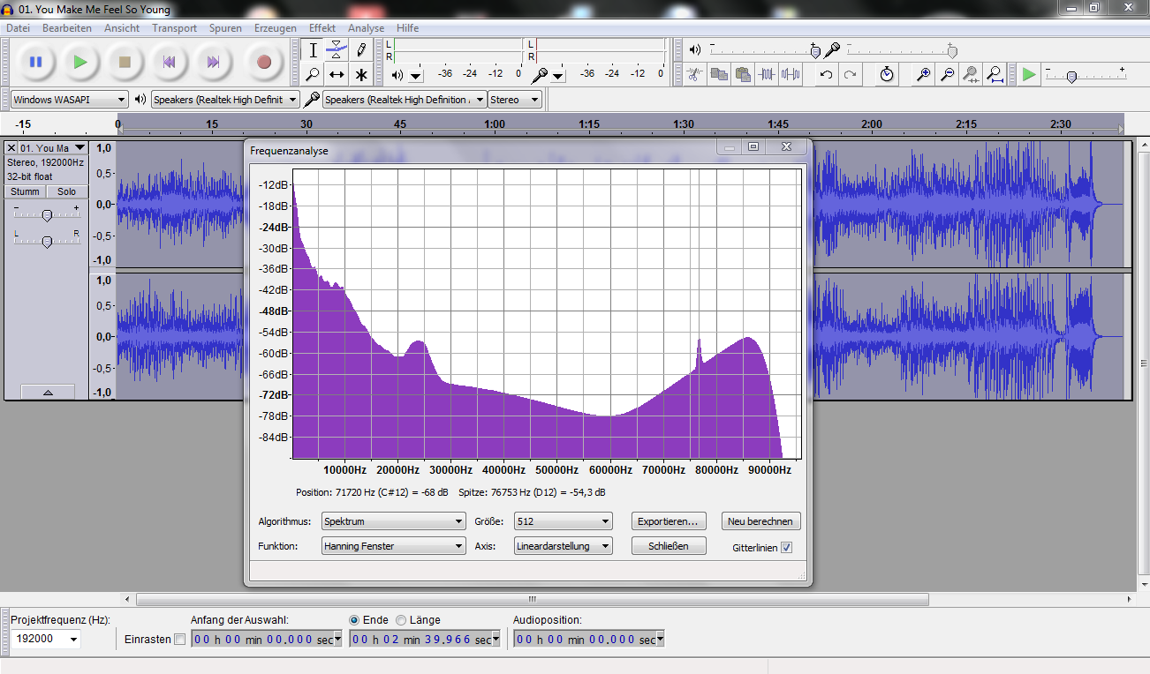Viewport: 1150px width, 674px height.
Task: Open the Effekt menu
Action: click(x=322, y=28)
